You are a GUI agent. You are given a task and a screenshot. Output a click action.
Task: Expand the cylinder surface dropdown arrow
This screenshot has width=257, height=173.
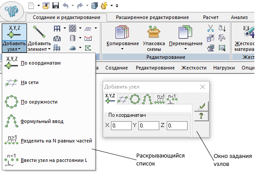pos(81,38)
